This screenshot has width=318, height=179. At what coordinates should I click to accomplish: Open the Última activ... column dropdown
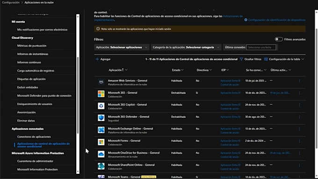coord(290,70)
